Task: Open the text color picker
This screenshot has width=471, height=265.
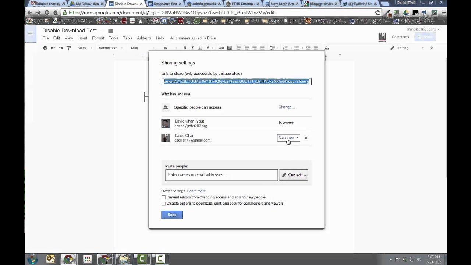Action: tap(209, 48)
